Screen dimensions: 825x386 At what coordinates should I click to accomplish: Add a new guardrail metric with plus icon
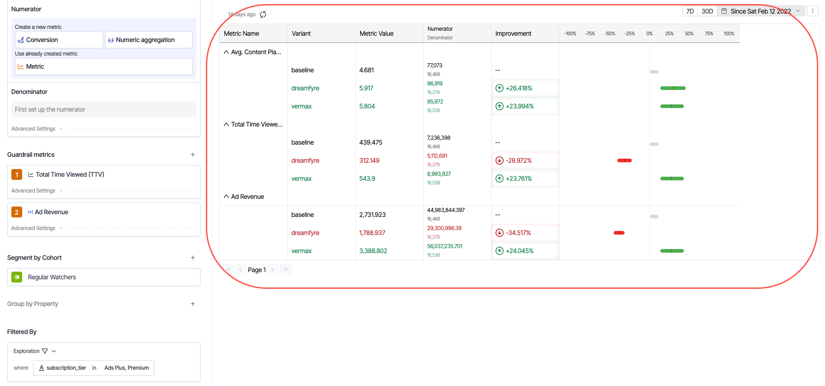pyautogui.click(x=193, y=155)
